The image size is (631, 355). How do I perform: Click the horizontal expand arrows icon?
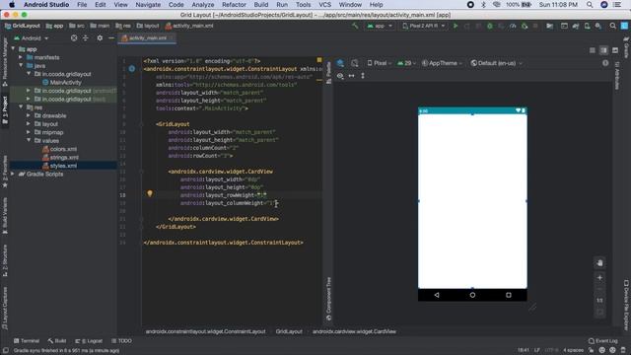click(351, 76)
